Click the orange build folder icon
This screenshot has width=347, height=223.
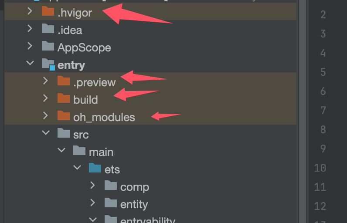point(64,98)
